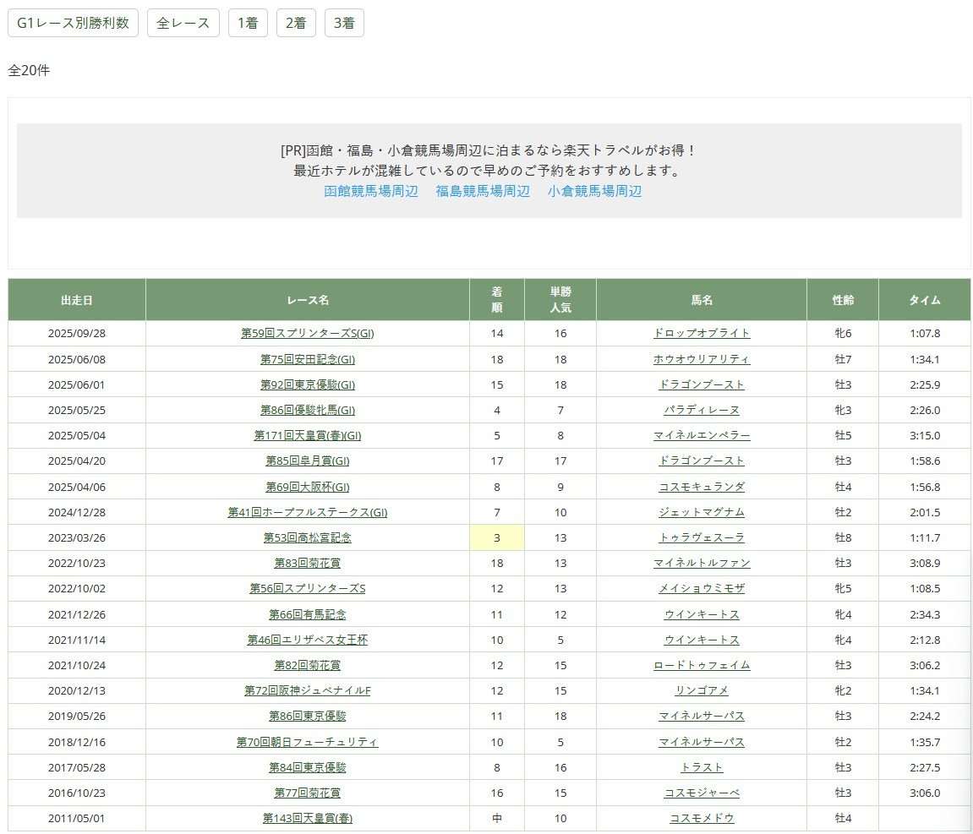Image resolution: width=973 pixels, height=834 pixels.
Task: Show only 2着 results
Action: pos(296,23)
